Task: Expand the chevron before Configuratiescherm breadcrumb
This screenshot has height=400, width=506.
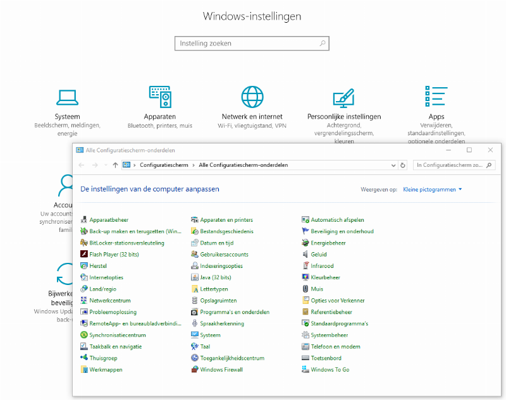Action: click(x=135, y=165)
